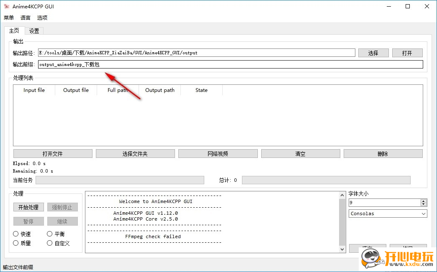Decrease font size with down stepper

point(424,204)
